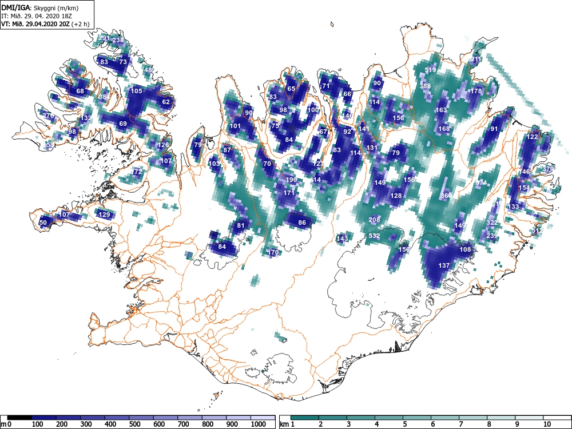
Task: Click the visibility value '105' on the map
Action: click(137, 91)
